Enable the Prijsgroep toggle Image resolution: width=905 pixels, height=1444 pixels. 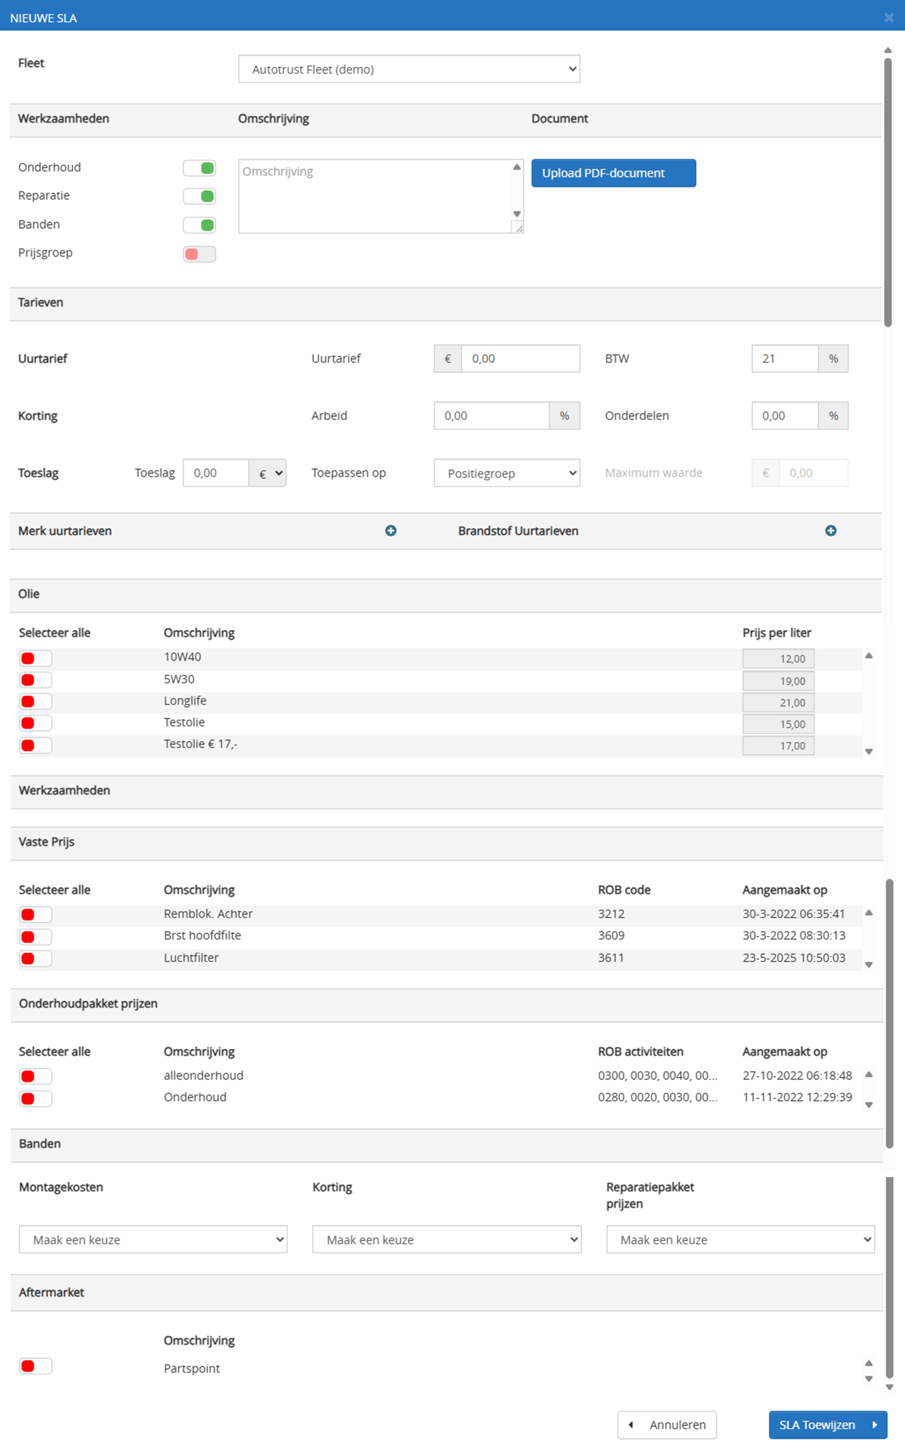199,254
